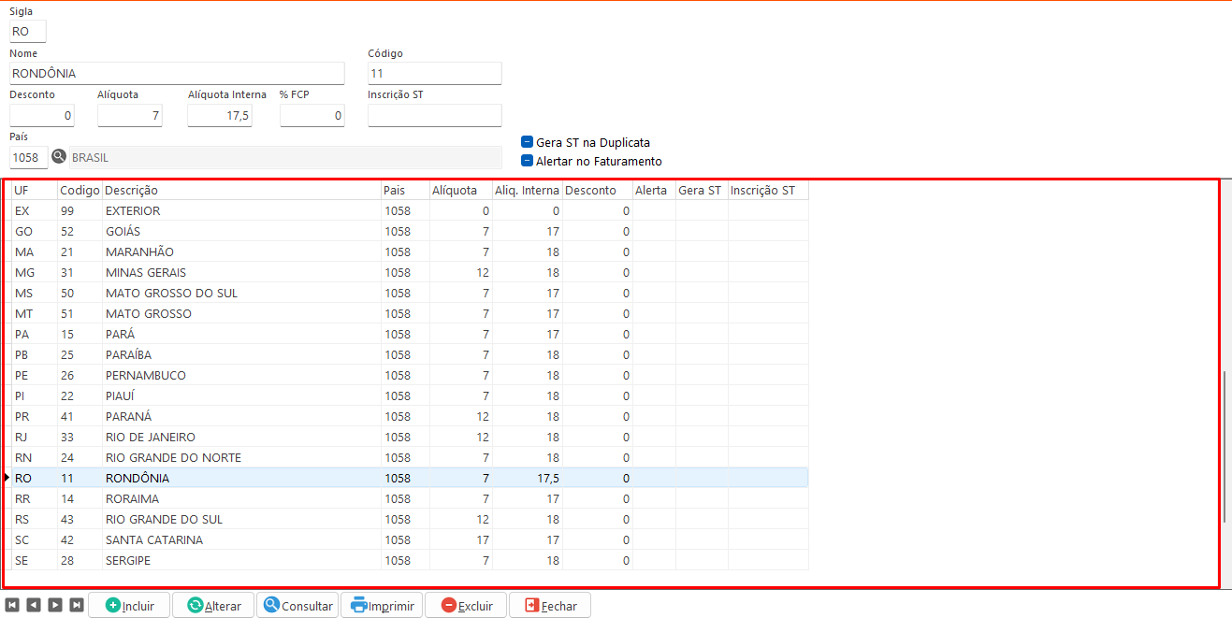Toggle Gera ST na Duplicata checkbox
This screenshot has height=618, width=1232.
coord(528,143)
